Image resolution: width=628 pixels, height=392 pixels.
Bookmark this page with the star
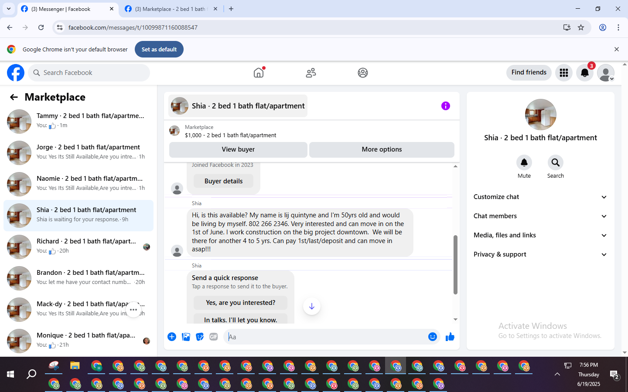581,27
